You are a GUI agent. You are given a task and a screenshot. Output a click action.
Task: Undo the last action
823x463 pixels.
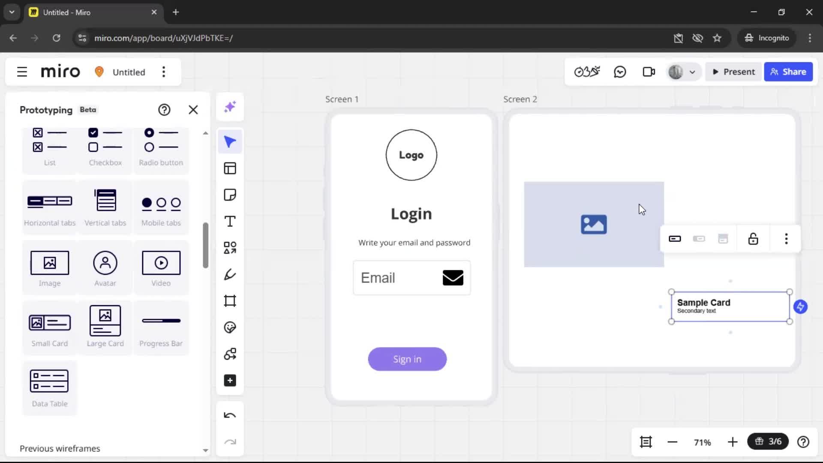click(x=230, y=415)
